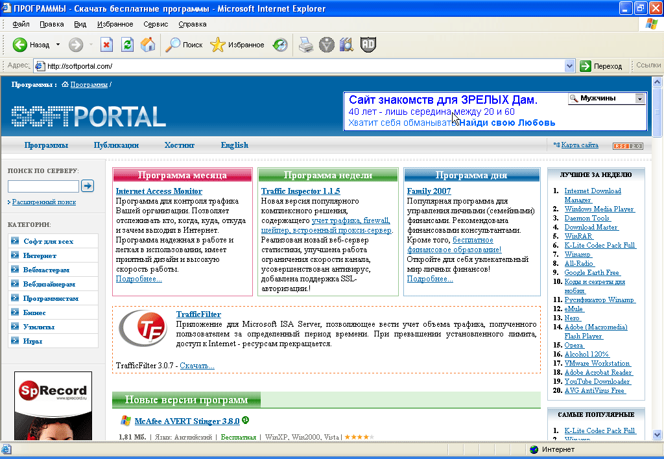Open the Избранное menu
Screen dimensions: 664x459
[115, 24]
